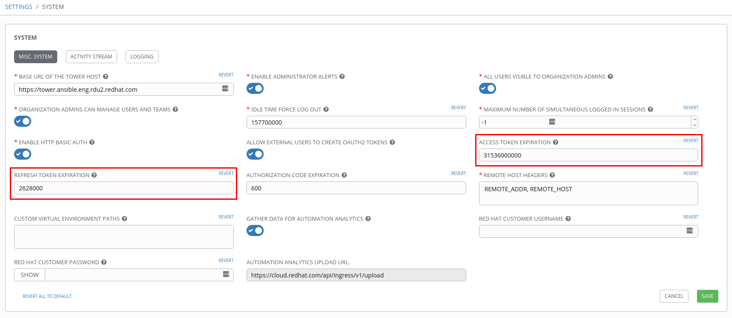This screenshot has height=318, width=732.
Task: Show the Red Hat customer password
Action: (29, 275)
